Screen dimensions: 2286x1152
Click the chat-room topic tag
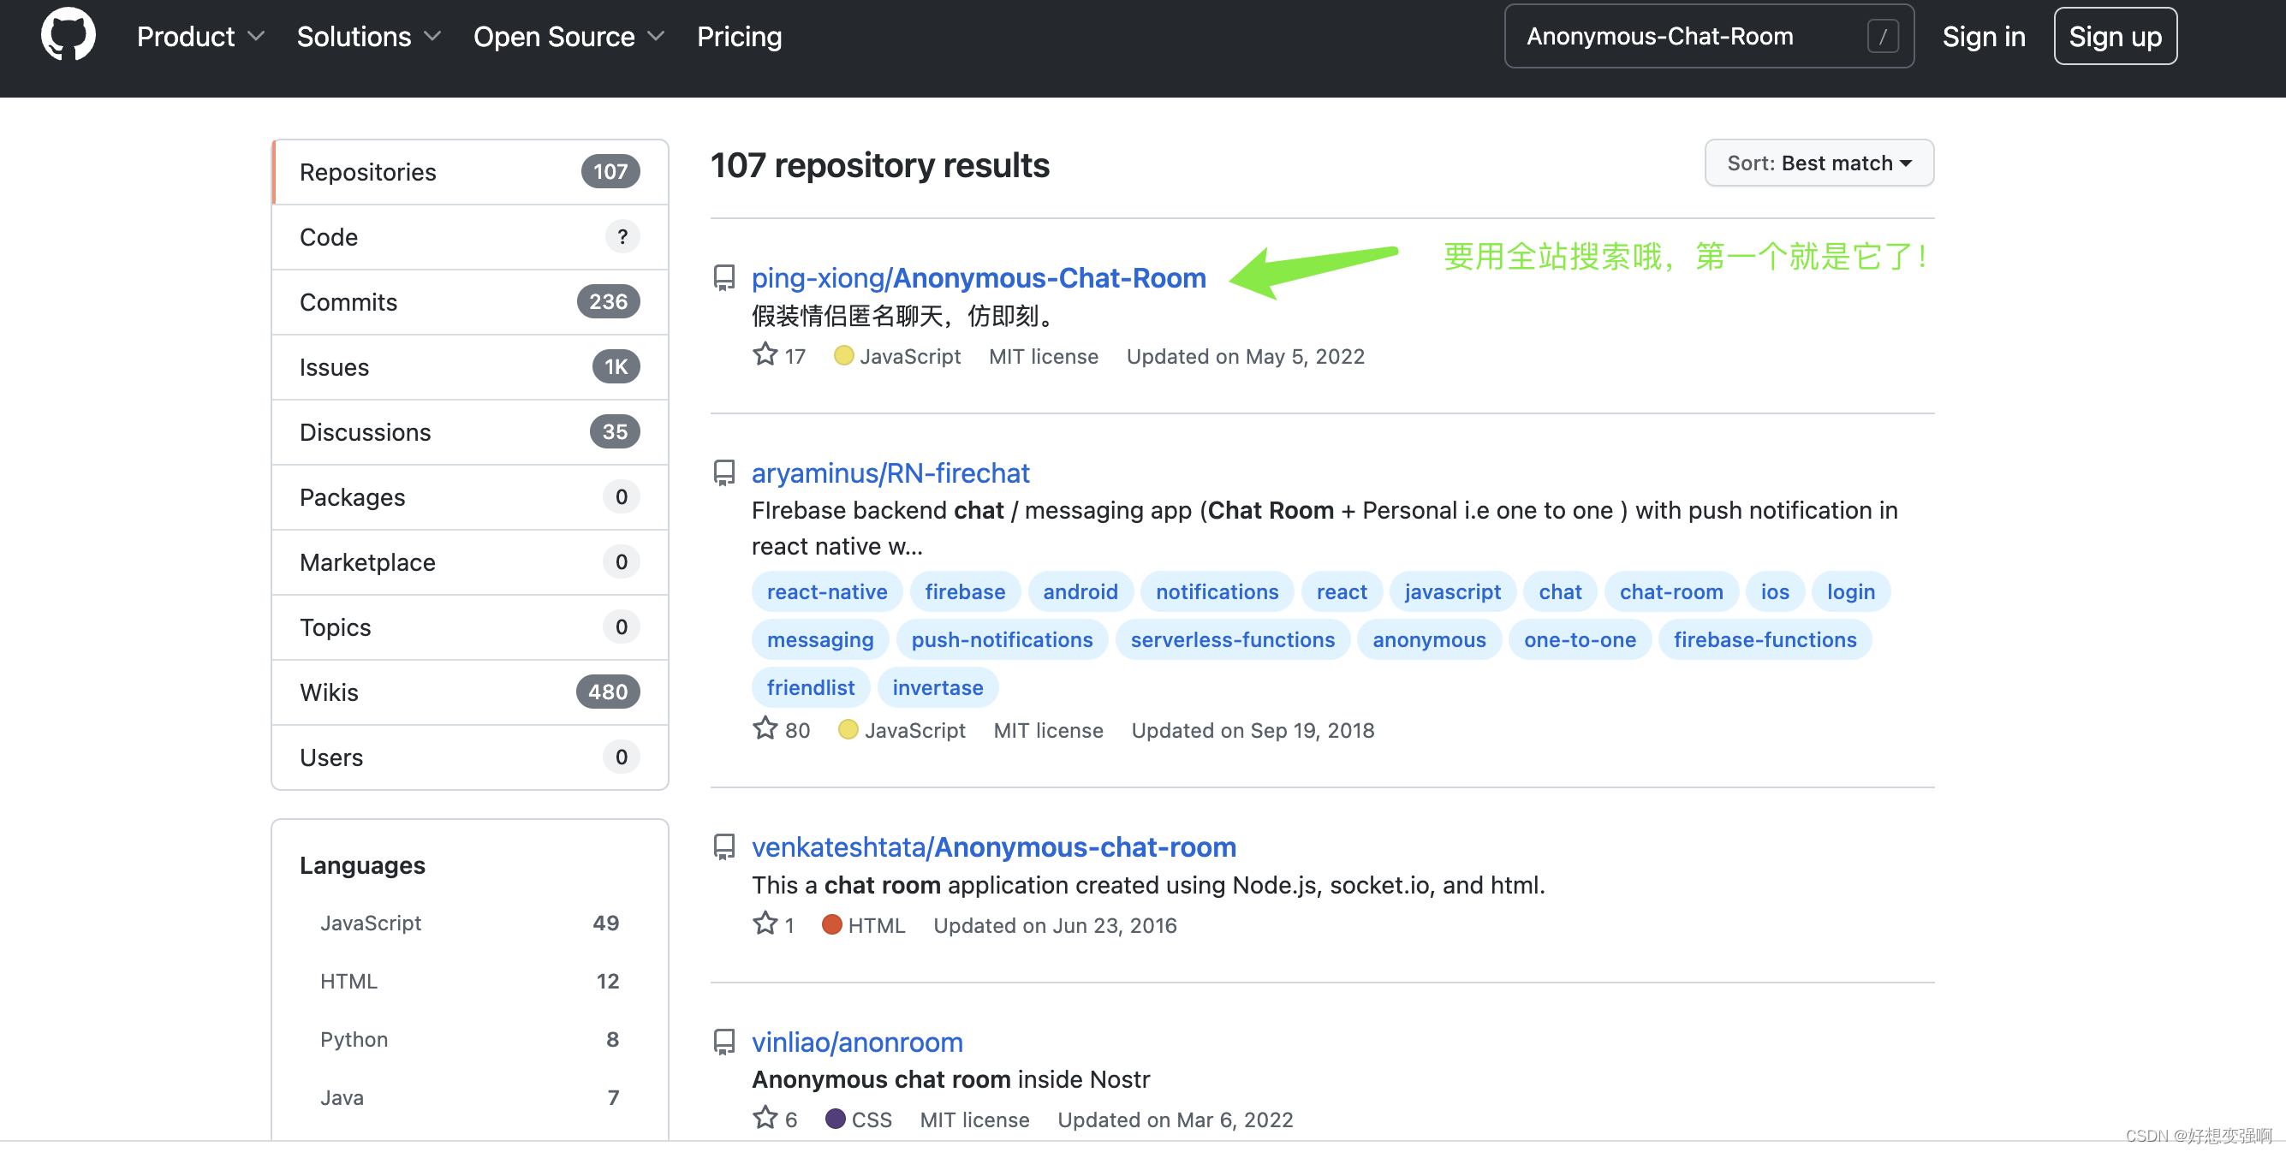click(1671, 591)
